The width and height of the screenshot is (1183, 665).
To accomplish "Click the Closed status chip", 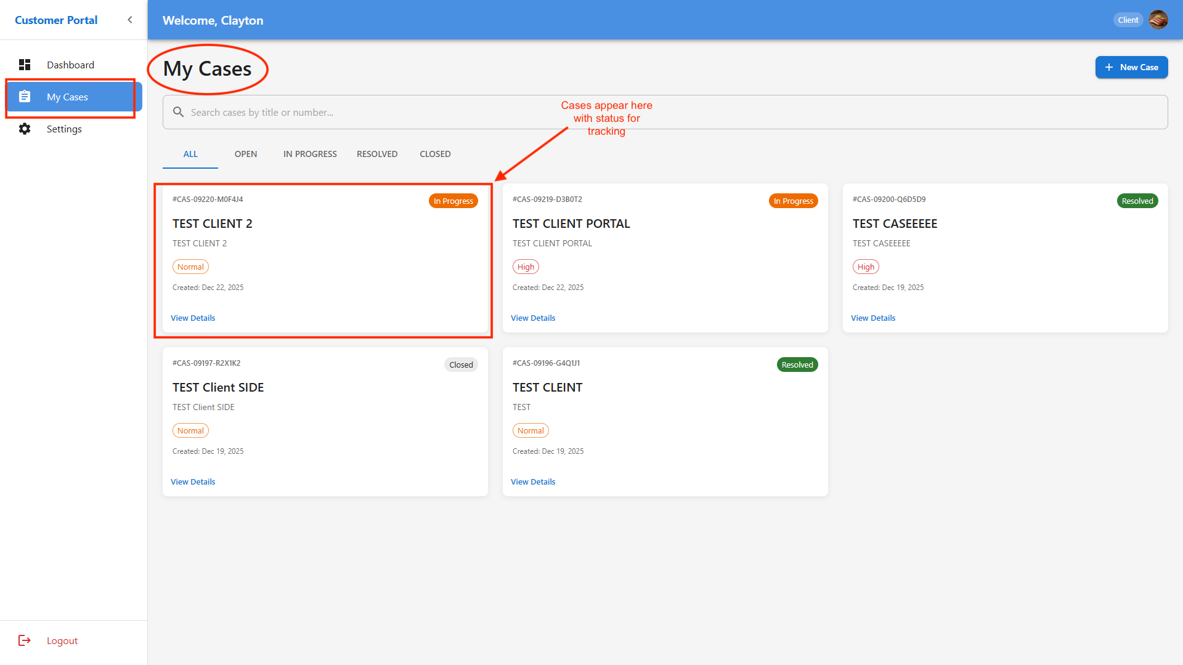I will click(461, 365).
